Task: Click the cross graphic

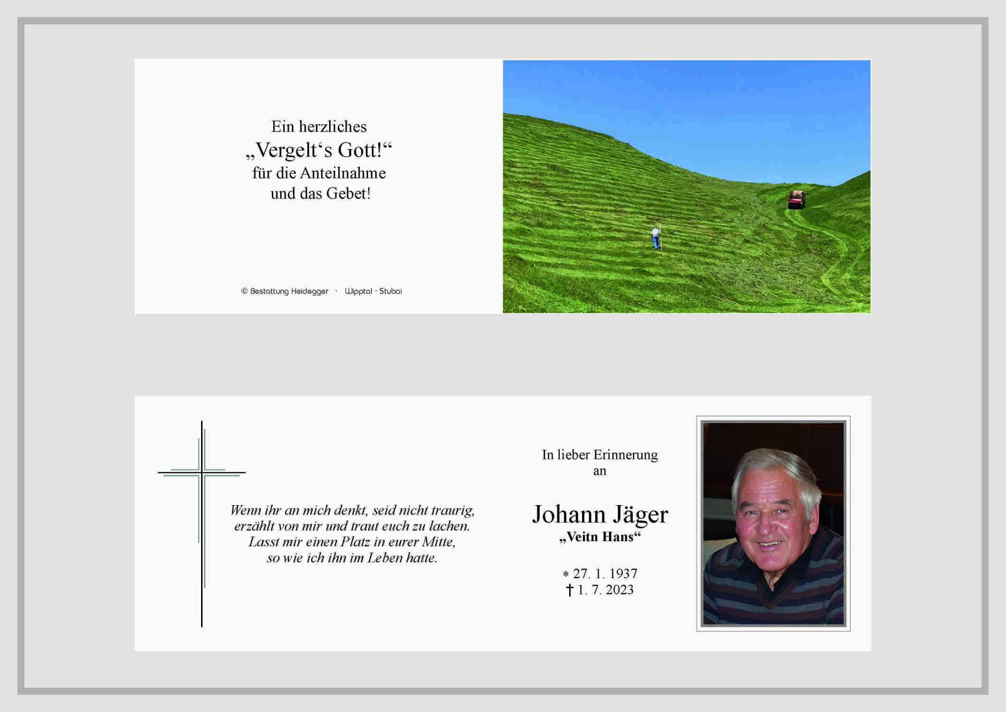Action: pyautogui.click(x=202, y=524)
